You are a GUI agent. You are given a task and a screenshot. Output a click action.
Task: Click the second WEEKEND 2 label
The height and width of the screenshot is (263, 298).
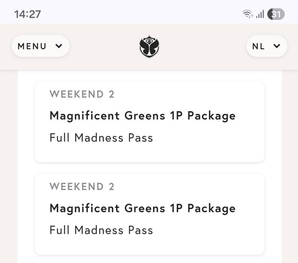point(82,187)
